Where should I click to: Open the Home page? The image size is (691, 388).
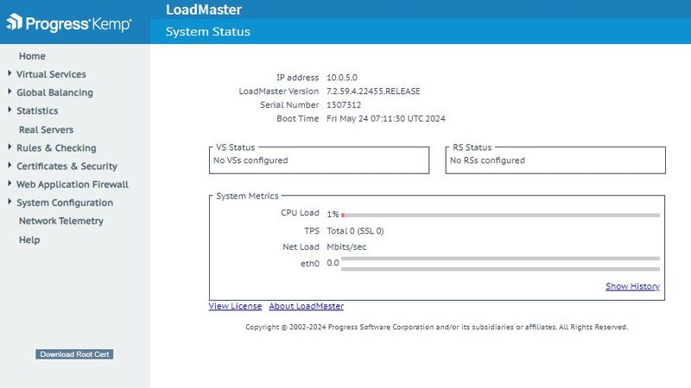32,56
